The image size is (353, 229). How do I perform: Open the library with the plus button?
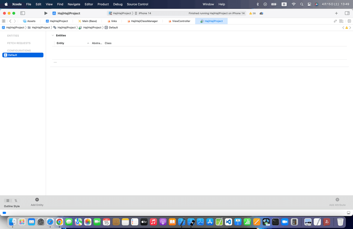336,13
